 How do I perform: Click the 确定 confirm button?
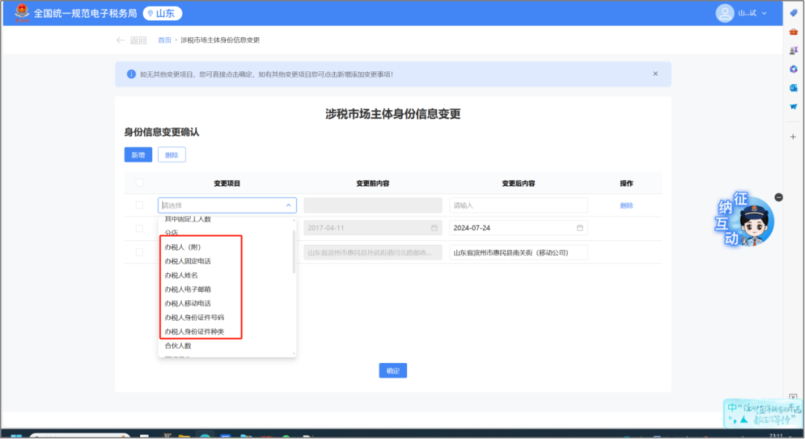[393, 370]
